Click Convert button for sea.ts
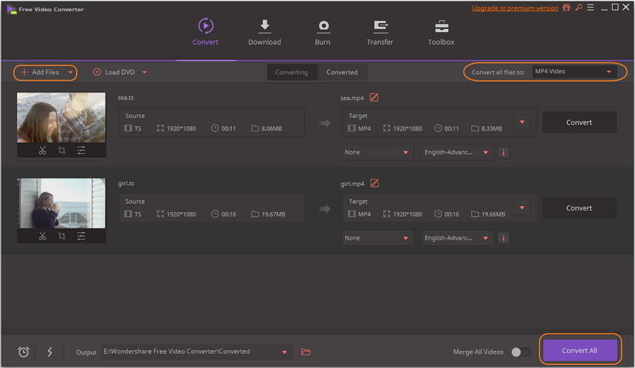This screenshot has width=635, height=368. coord(579,122)
